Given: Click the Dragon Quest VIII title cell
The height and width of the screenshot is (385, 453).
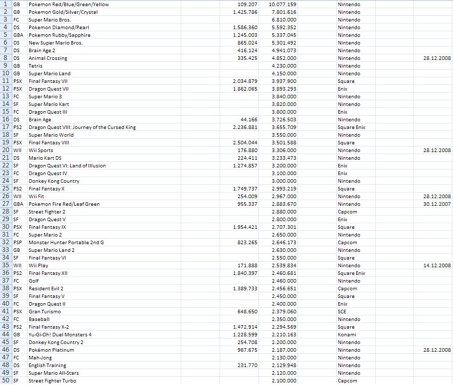Looking at the screenshot, I should (x=82, y=127).
